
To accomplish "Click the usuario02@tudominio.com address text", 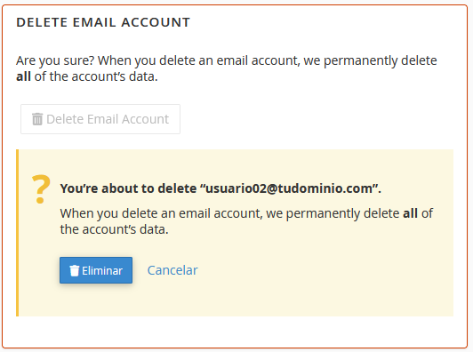I will [289, 188].
